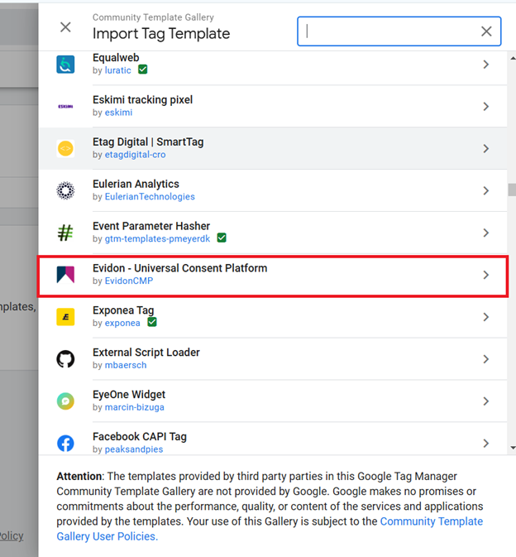Click the Eskimi tracking pixel logo
Image resolution: width=516 pixels, height=557 pixels.
coord(65,106)
